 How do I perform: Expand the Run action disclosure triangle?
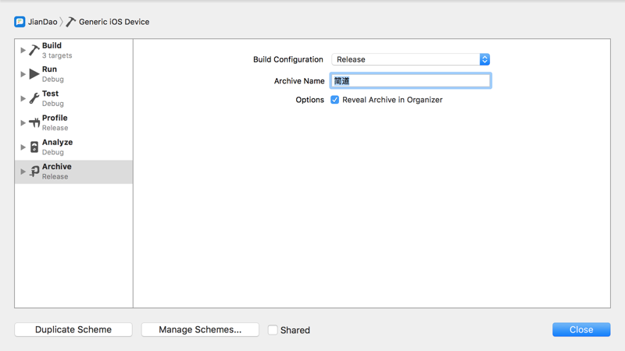[x=23, y=74]
